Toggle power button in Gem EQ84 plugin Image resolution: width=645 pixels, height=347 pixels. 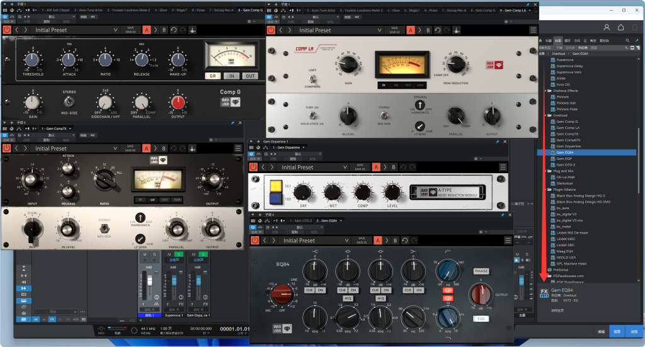255,240
